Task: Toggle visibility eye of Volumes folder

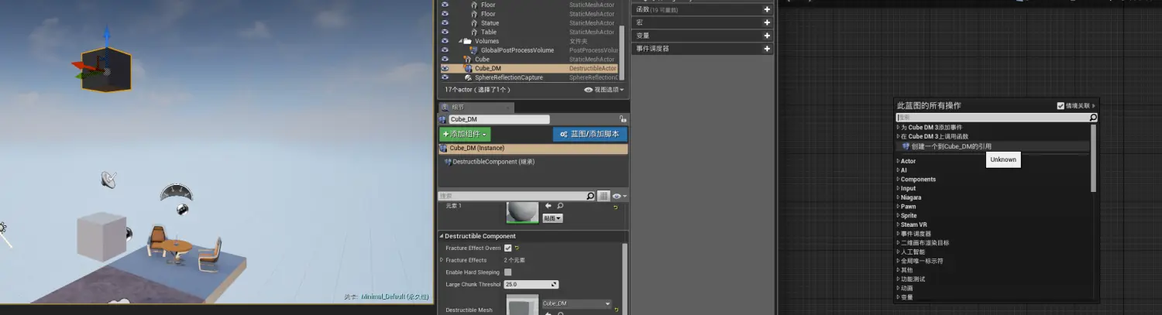Action: click(x=445, y=41)
